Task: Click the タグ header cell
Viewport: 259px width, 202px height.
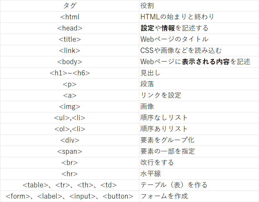Action: click(x=70, y=6)
